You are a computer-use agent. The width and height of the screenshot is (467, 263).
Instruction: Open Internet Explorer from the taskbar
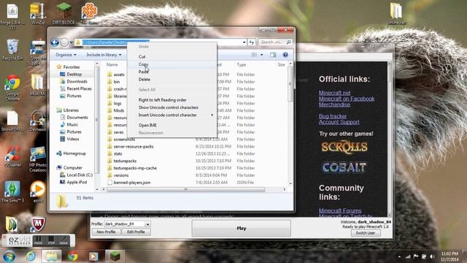click(x=31, y=256)
